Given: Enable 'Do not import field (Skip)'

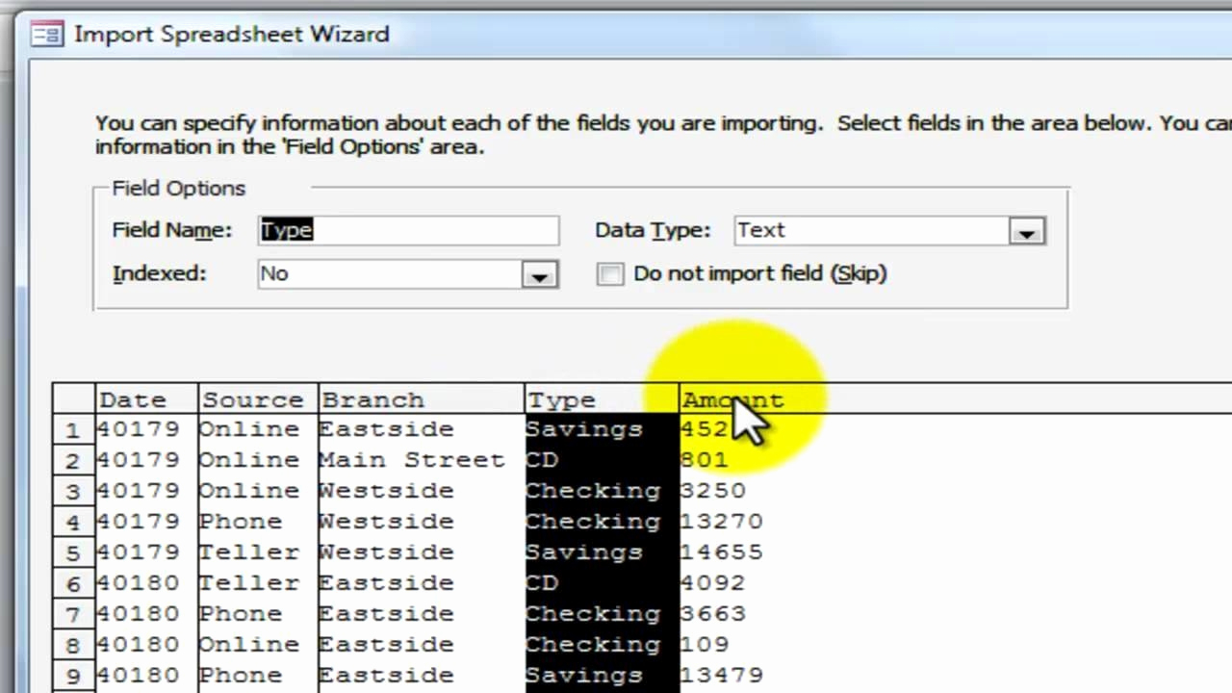Looking at the screenshot, I should click(610, 274).
